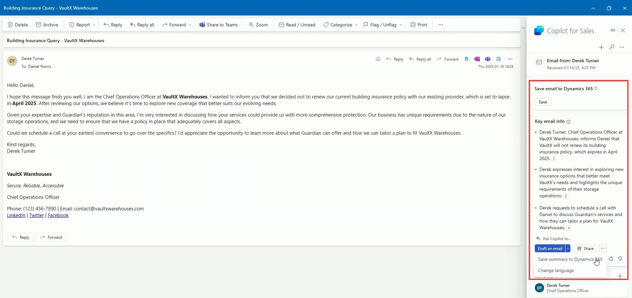632x298 pixels.
Task: Expand the Draft an email dropdown arrow
Action: click(568, 249)
